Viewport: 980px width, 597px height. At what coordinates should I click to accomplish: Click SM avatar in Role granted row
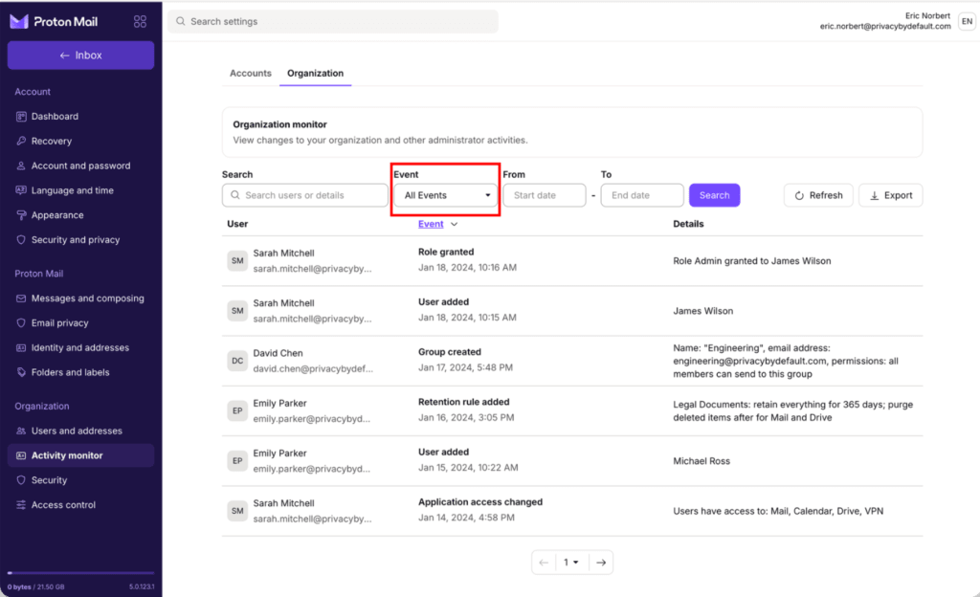point(237,261)
